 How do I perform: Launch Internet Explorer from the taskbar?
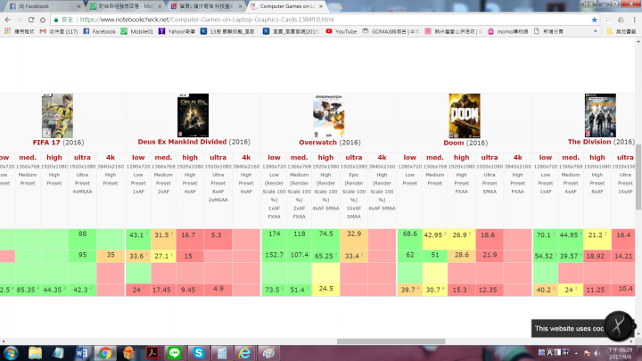245,353
